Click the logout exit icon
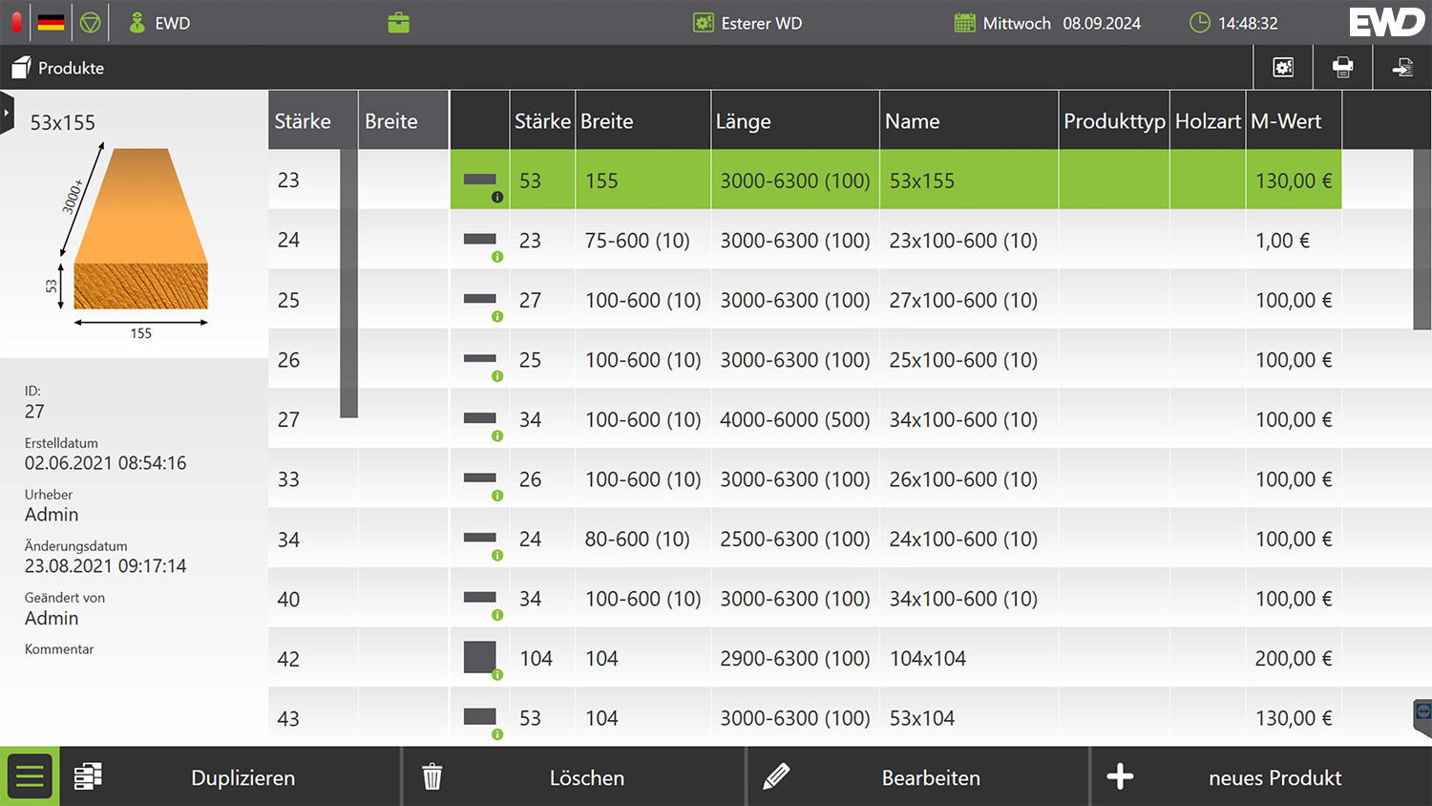Screen dimensions: 1432x806 [1401, 67]
